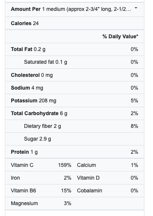153x216 pixels.
Task: Select the Amount Per serving text
Action: [71, 9]
